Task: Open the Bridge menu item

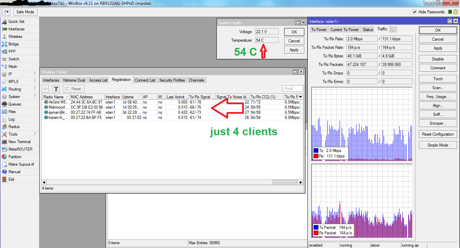Action: (14, 44)
